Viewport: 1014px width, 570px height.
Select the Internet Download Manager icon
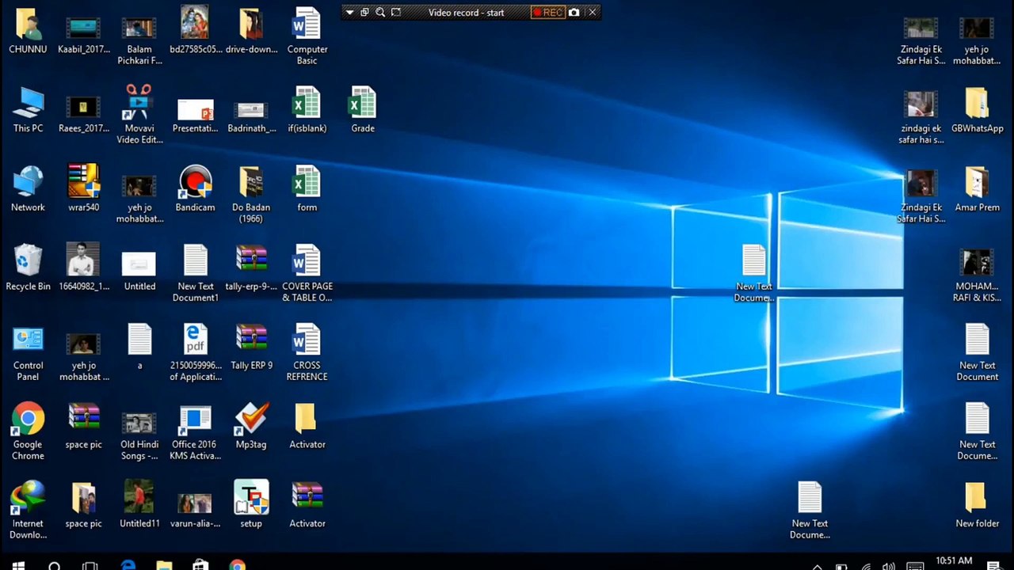[x=28, y=511]
